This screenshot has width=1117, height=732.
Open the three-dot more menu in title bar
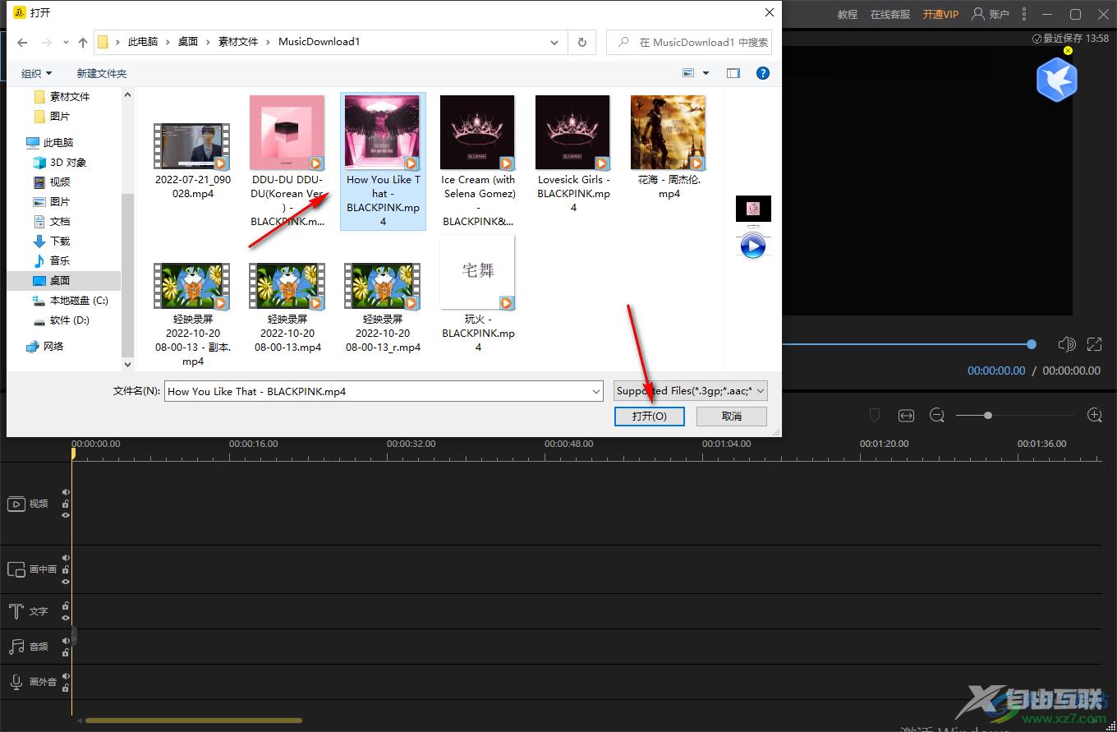coord(1024,14)
